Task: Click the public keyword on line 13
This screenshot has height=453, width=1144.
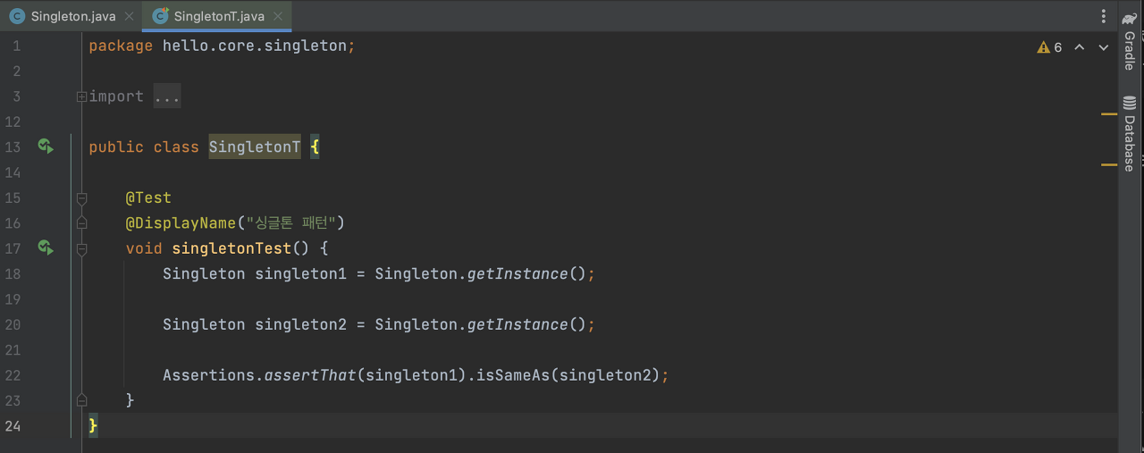Action: pyautogui.click(x=116, y=147)
